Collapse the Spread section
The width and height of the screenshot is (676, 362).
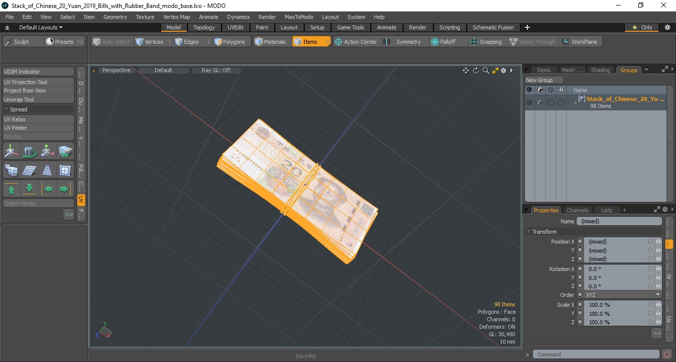[x=6, y=109]
